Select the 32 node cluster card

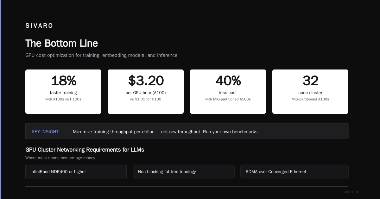[310, 92]
